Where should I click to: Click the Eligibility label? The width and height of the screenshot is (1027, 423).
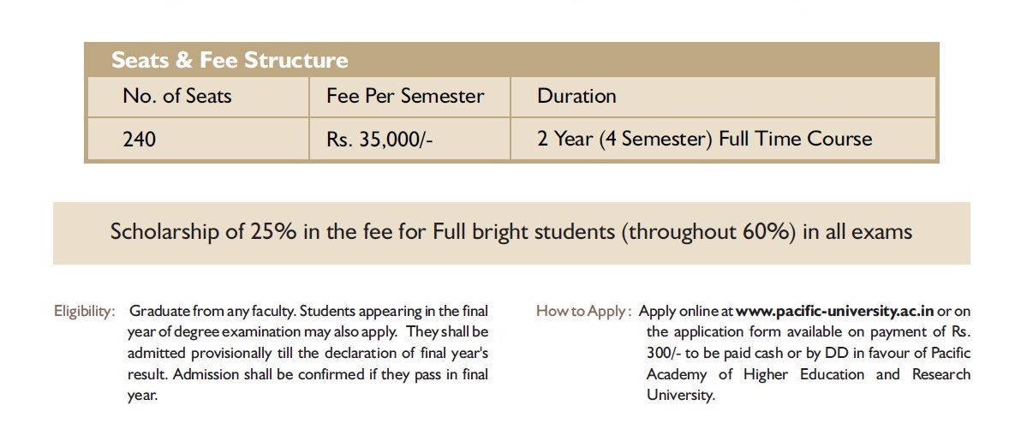tap(84, 311)
